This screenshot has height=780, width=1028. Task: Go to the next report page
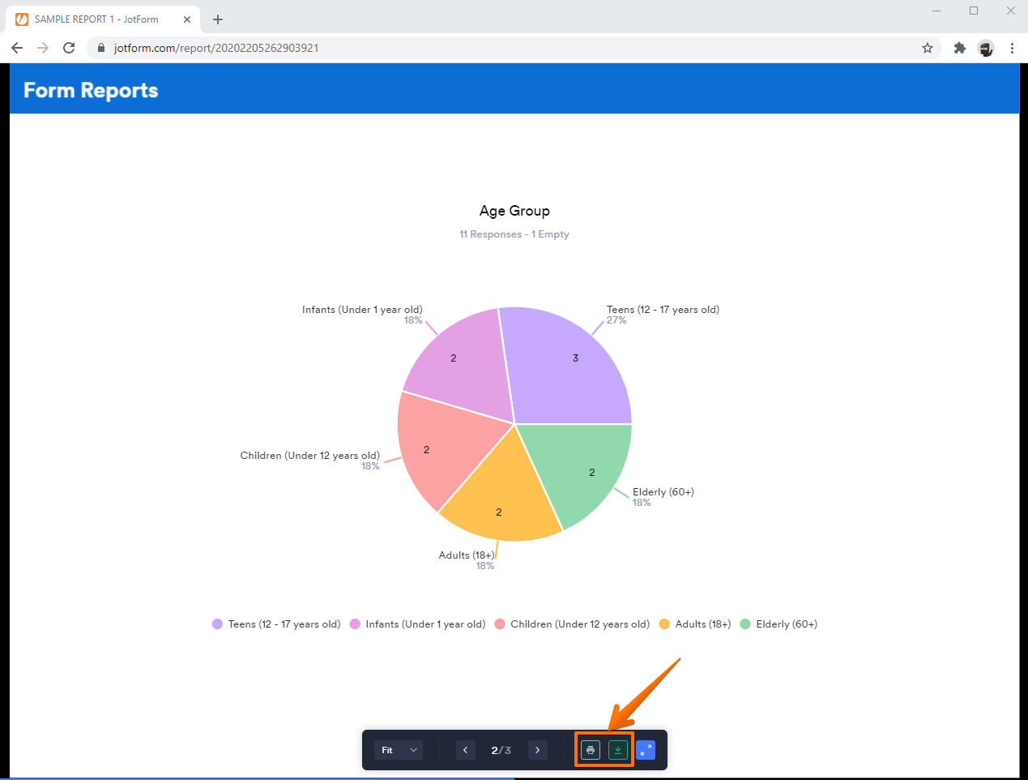(537, 749)
